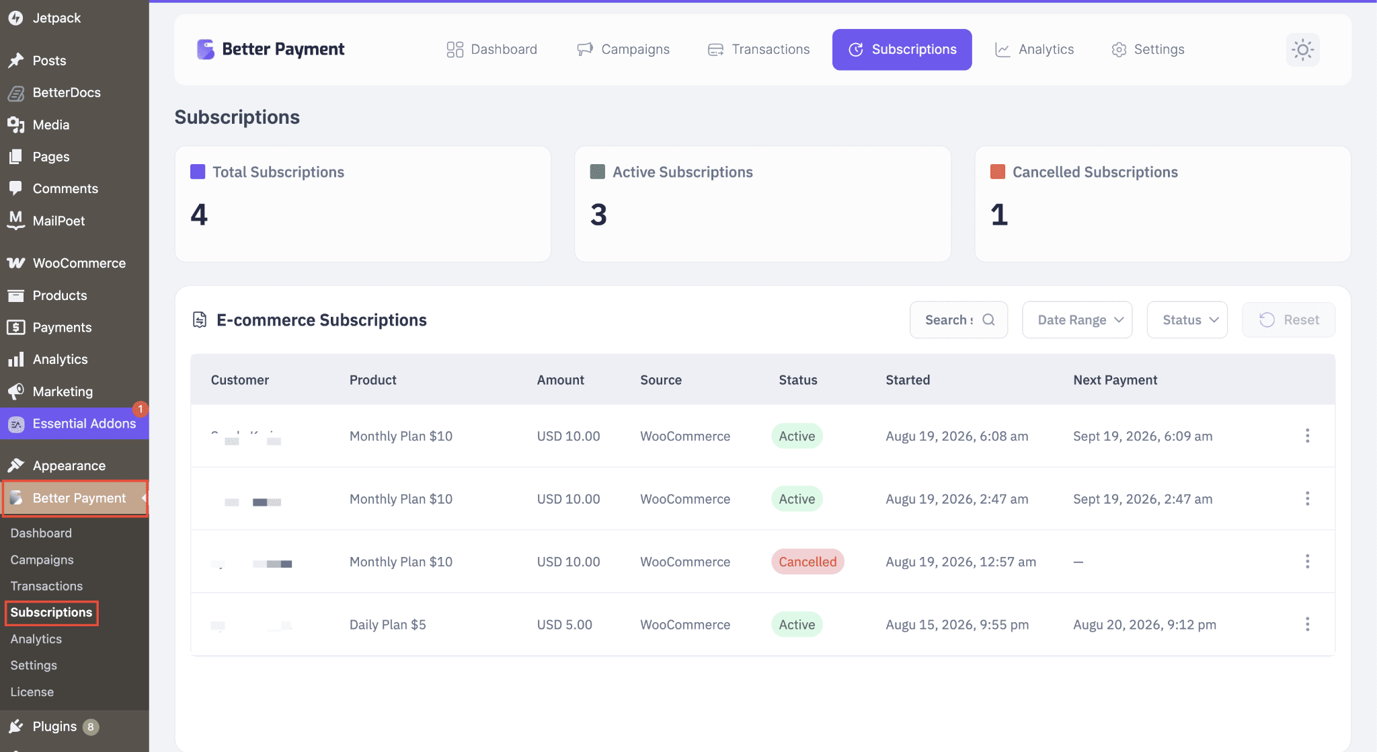Open the Status filter dropdown
This screenshot has width=1377, height=752.
(x=1187, y=320)
